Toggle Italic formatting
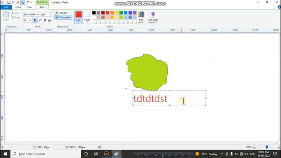This screenshot has width=281, height=158. [40, 21]
